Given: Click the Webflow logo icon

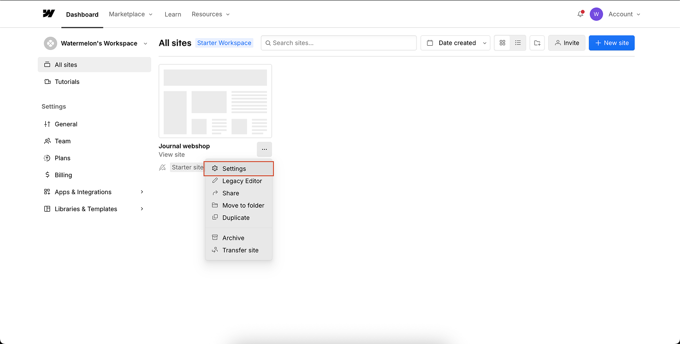Looking at the screenshot, I should 49,14.
